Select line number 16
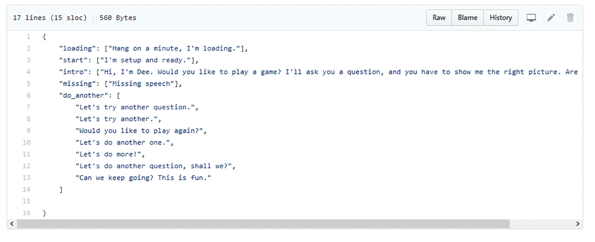 click(27, 213)
